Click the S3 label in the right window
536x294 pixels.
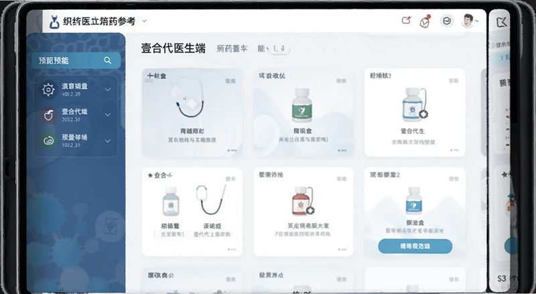pos(501,279)
